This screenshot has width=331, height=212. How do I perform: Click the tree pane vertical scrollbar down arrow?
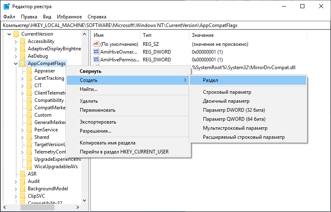[x=86, y=201]
